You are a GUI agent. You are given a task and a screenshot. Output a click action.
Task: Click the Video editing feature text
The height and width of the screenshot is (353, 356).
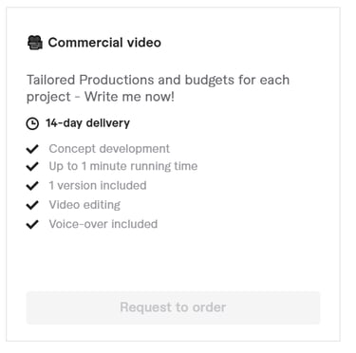coord(84,205)
